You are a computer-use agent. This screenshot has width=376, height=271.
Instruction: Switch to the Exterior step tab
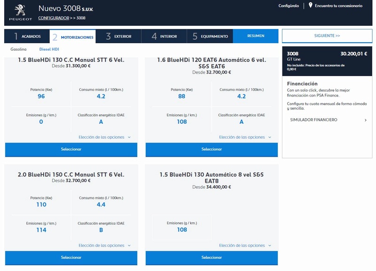point(118,37)
